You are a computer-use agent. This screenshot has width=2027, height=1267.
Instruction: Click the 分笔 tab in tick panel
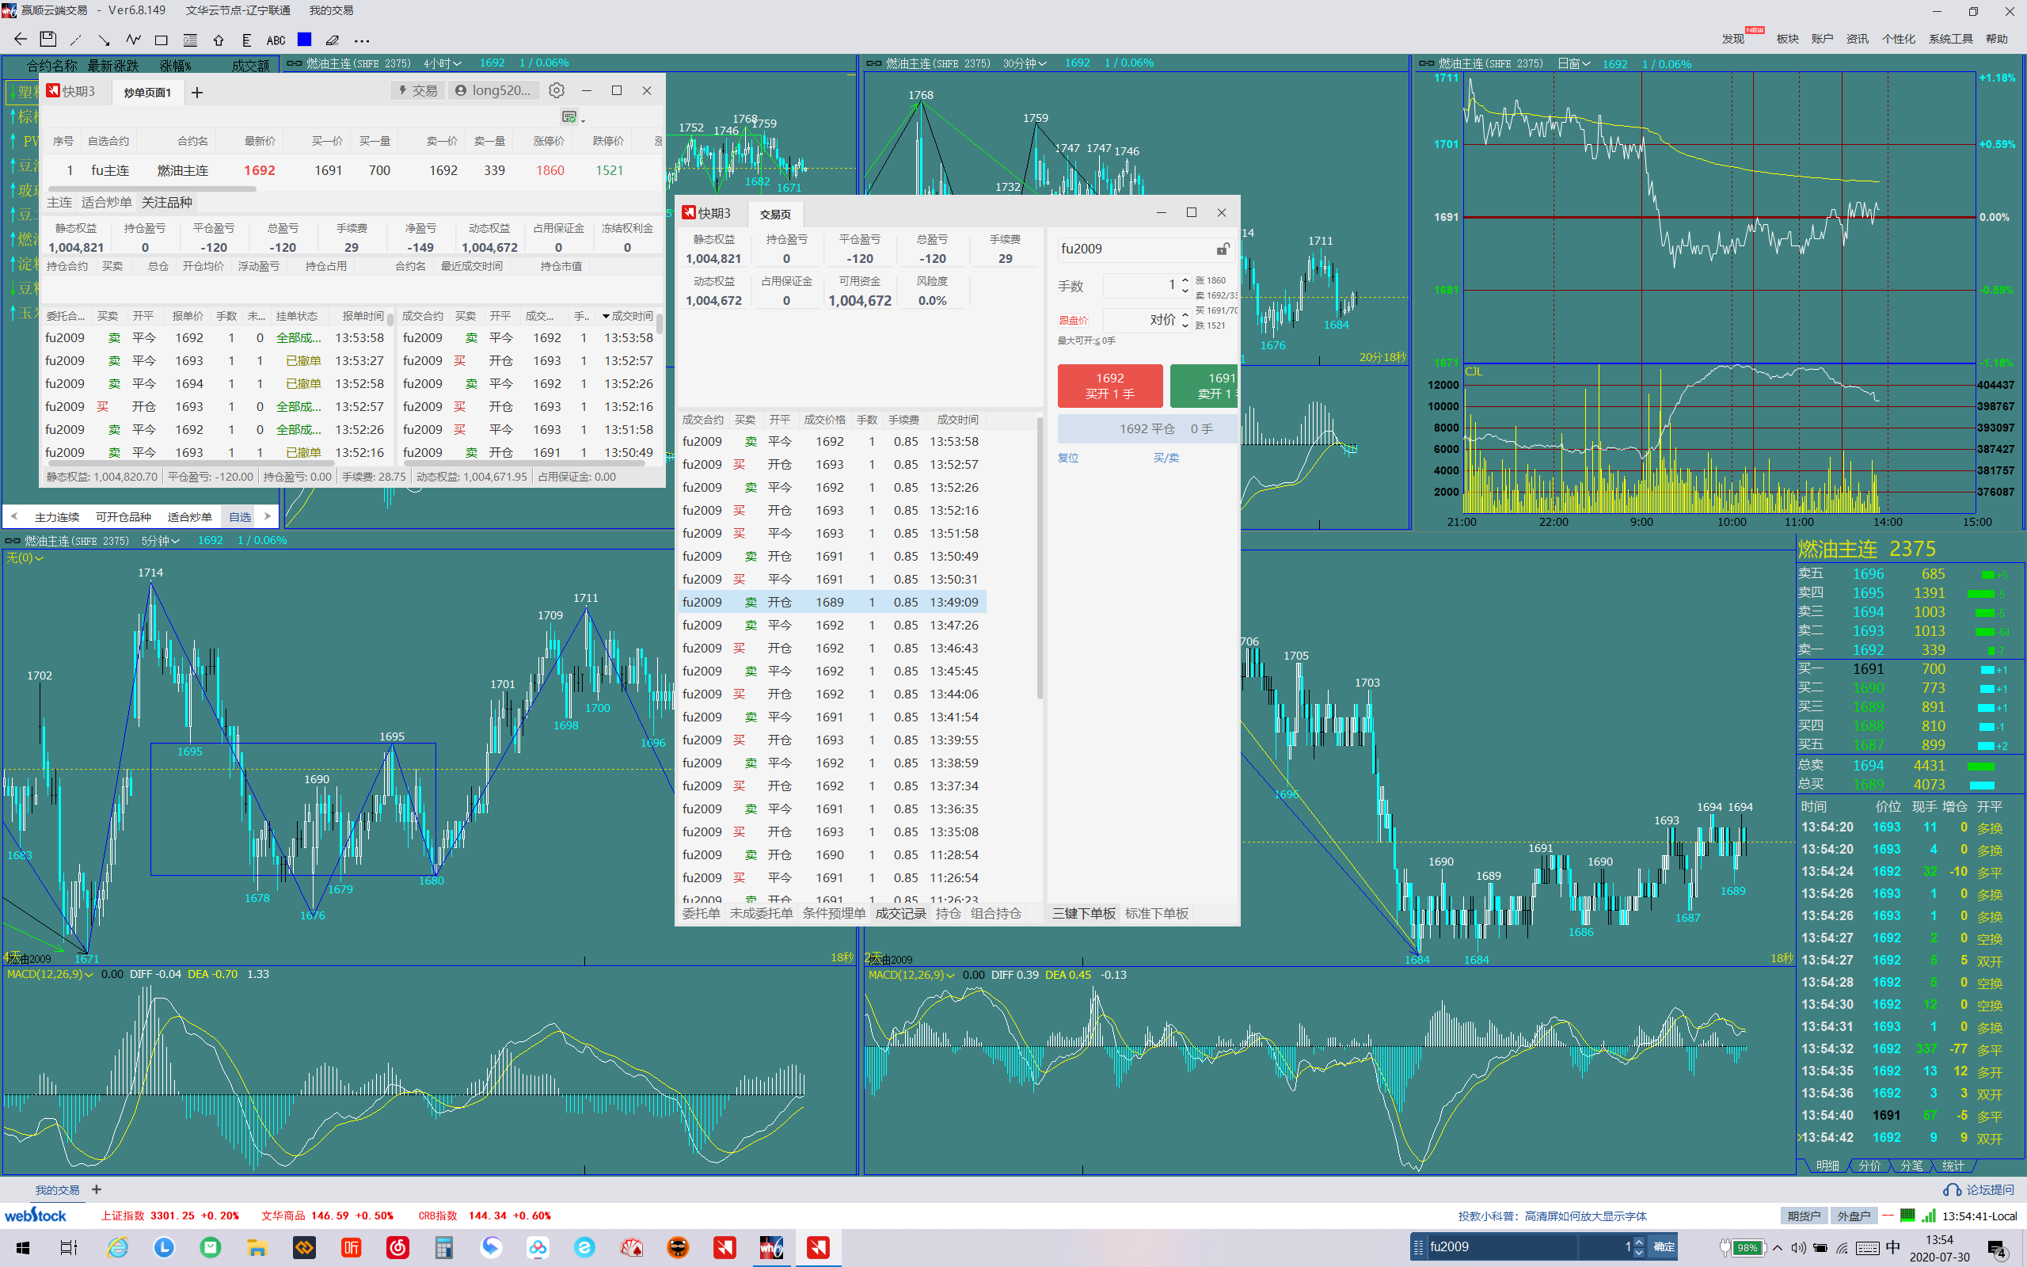pyautogui.click(x=1912, y=1166)
